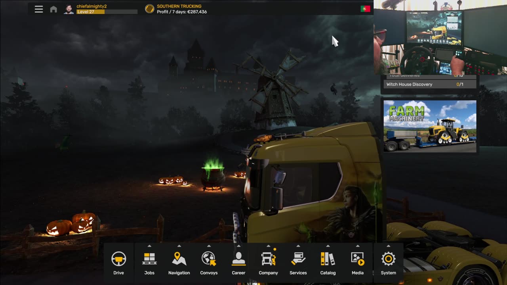Viewport: 507px width, 285px height.
Task: Expand the arrow above Jobs
Action: tap(149, 246)
